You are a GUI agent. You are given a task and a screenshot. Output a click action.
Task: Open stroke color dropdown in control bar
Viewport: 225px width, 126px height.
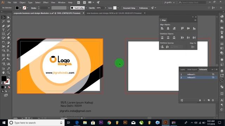[27, 8]
